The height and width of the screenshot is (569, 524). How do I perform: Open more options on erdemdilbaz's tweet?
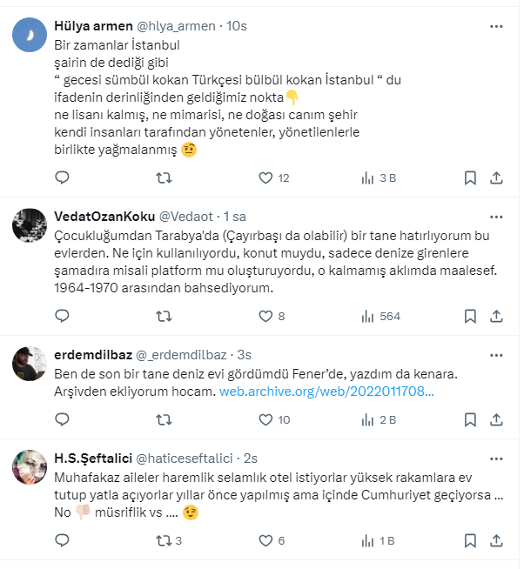(496, 355)
